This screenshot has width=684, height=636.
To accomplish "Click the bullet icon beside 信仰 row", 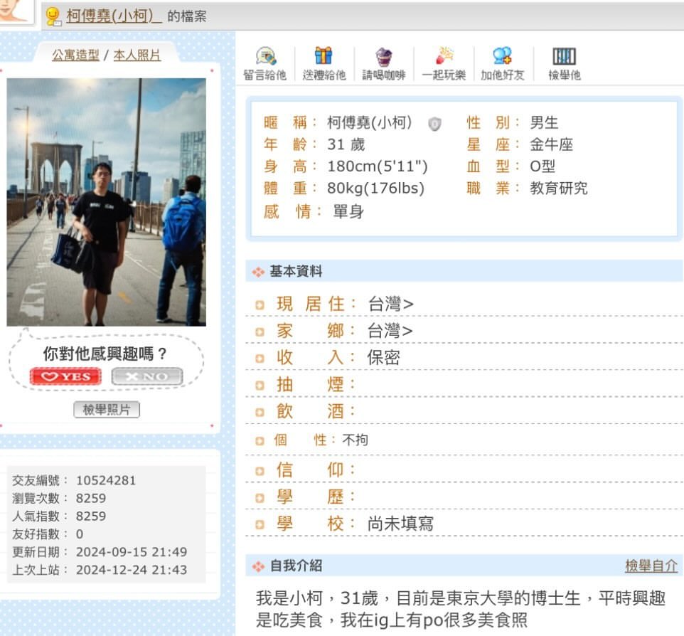I will 260,471.
